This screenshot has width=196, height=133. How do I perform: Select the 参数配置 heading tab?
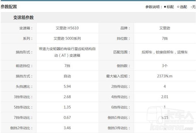click(x=9, y=6)
